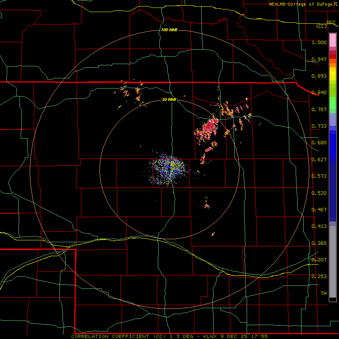The height and width of the screenshot is (339, 339).
Task: Click the TH label at scale bottom
Action: pos(324,293)
